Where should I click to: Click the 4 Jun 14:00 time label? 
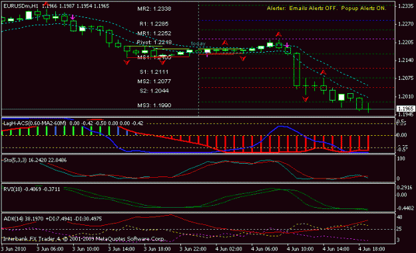click(336, 249)
